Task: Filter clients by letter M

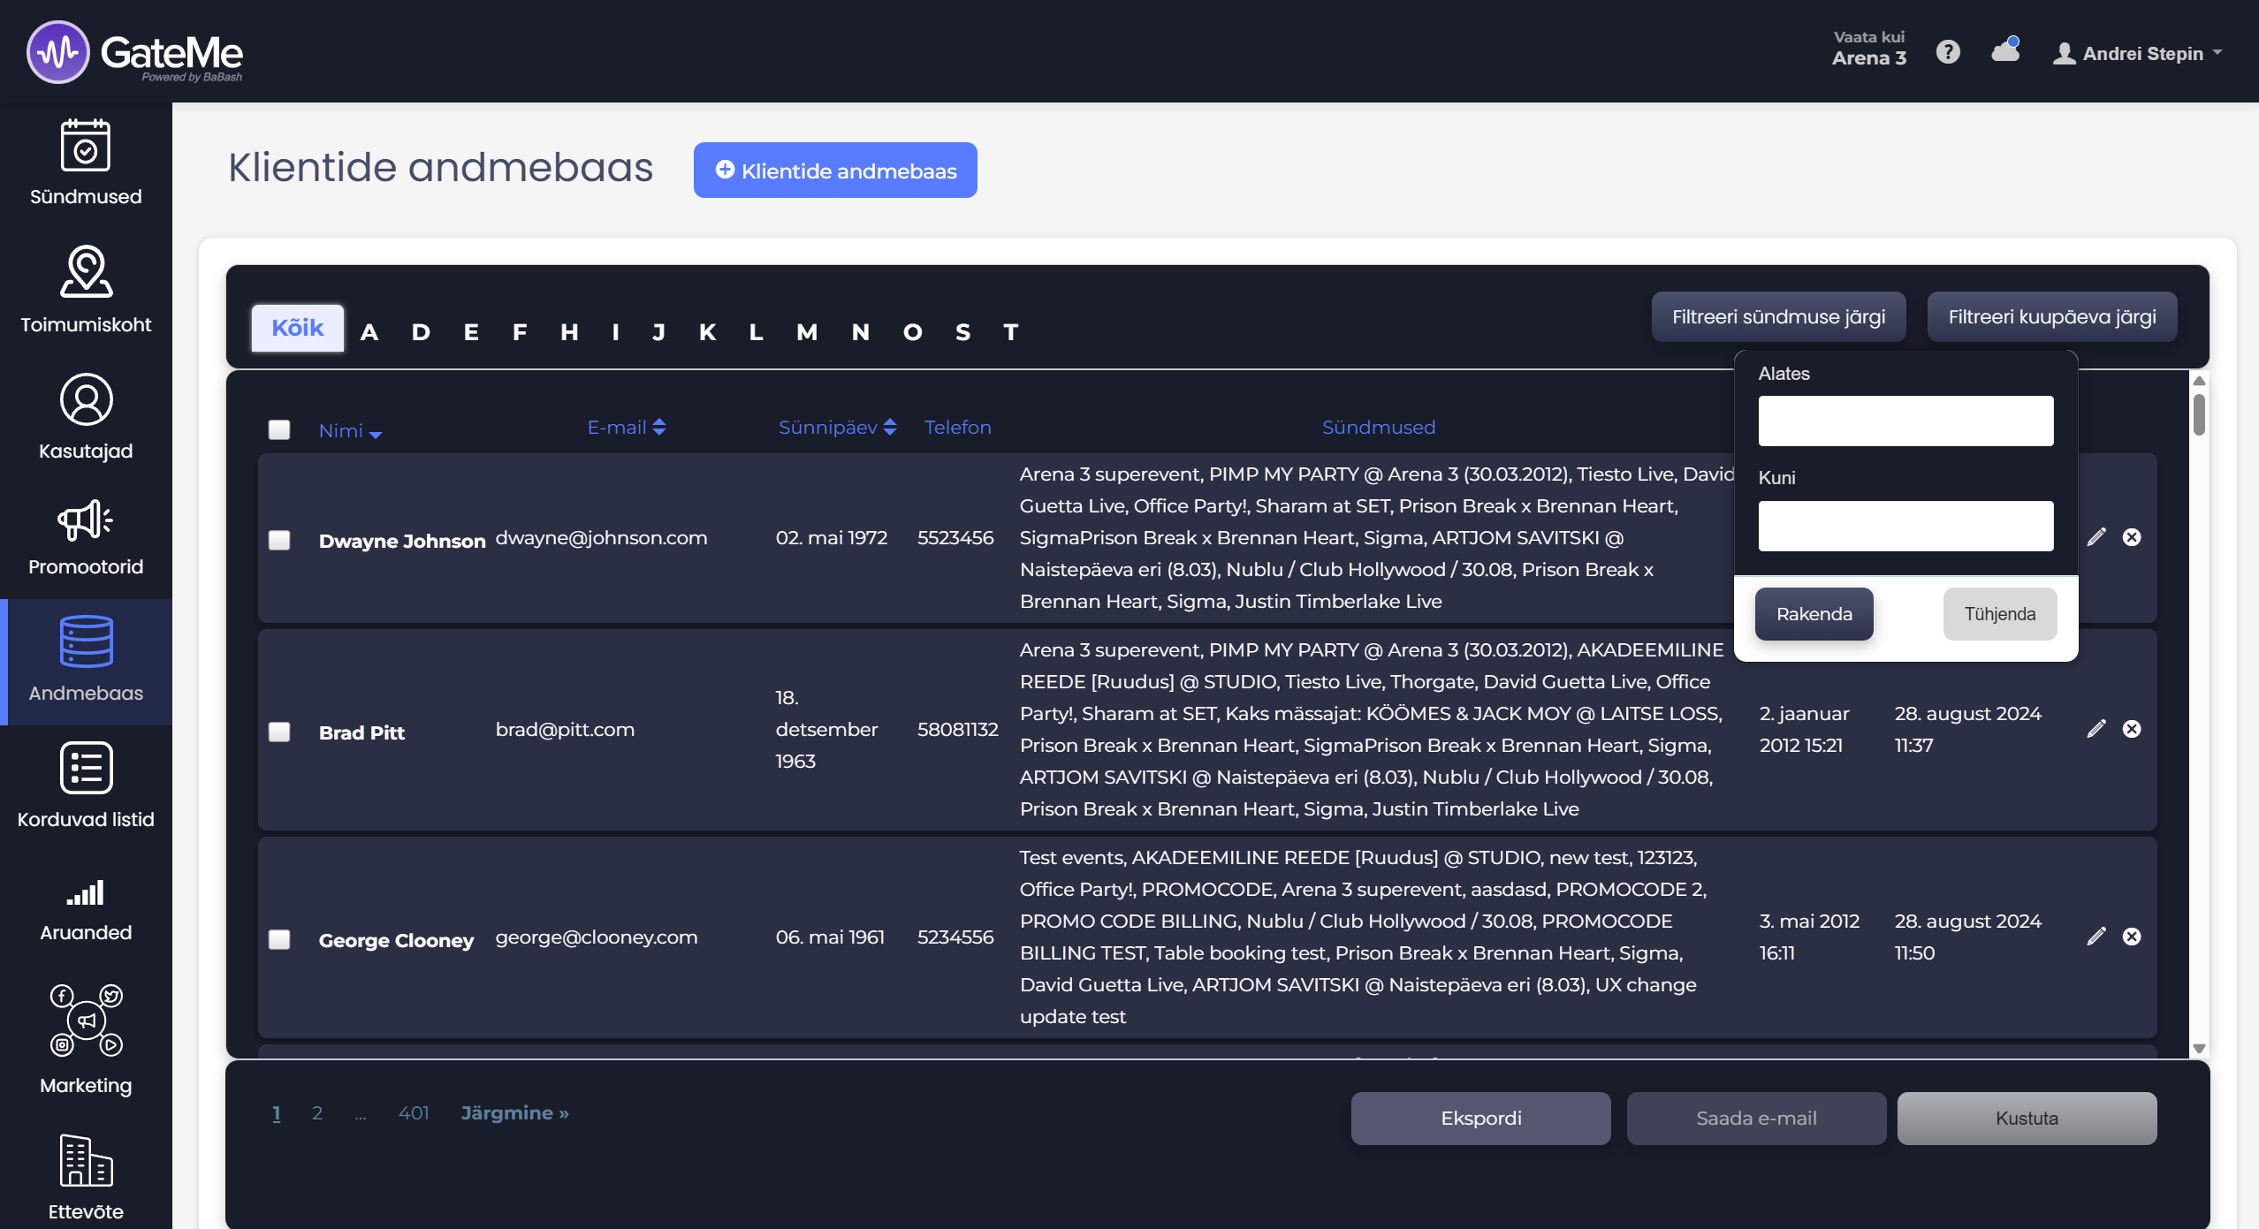Action: click(x=806, y=332)
